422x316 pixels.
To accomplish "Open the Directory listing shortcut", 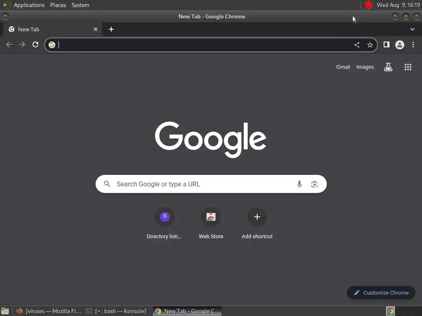I will coord(164,223).
